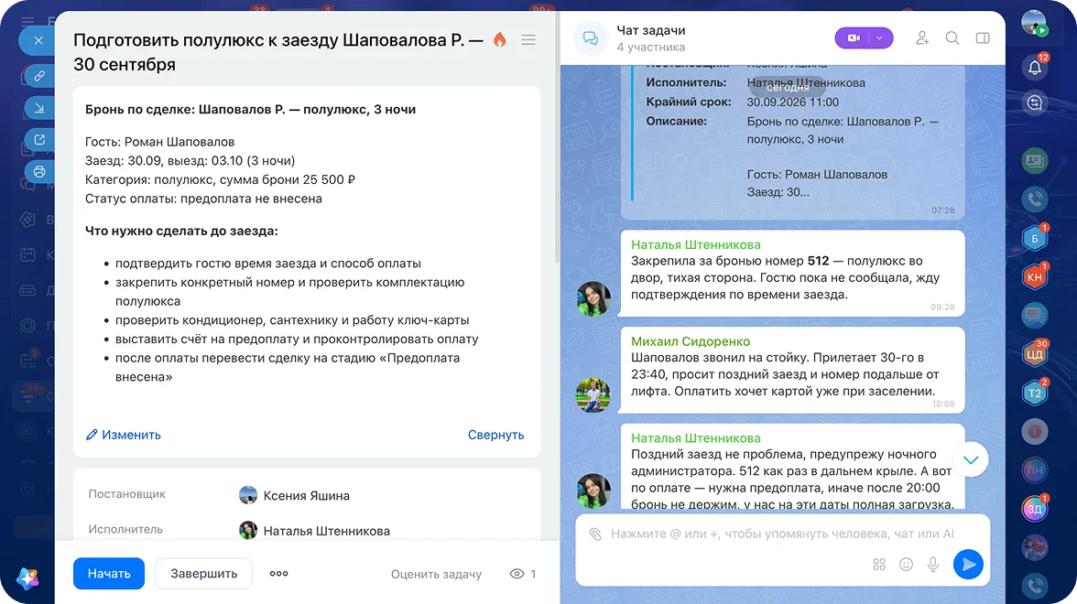Open the emoji picker
The width and height of the screenshot is (1077, 604).
click(x=906, y=564)
